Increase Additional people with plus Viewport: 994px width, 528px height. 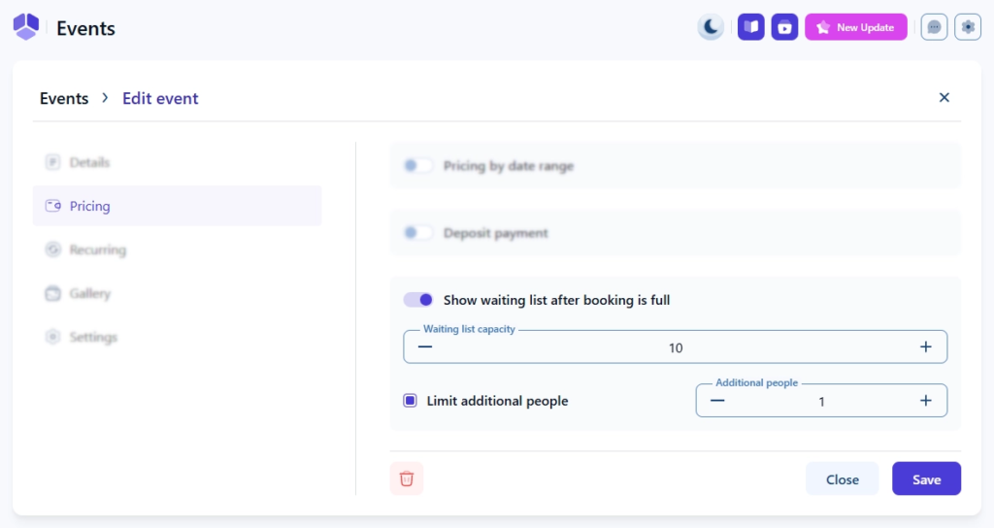coord(925,401)
